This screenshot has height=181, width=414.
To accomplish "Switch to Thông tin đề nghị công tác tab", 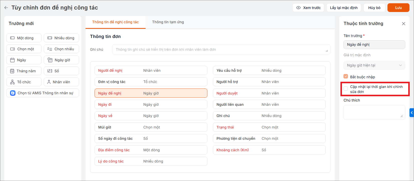I will point(116,22).
